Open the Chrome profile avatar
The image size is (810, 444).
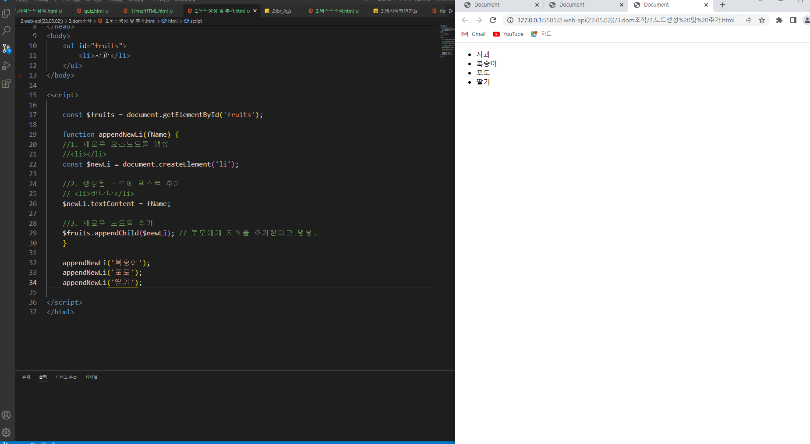[x=807, y=20]
